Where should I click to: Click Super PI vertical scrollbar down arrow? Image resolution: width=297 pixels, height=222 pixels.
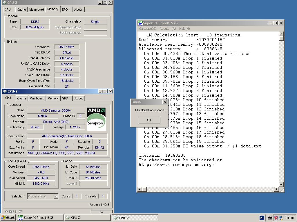point(281,185)
